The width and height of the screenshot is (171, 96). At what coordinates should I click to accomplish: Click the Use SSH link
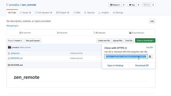click(x=149, y=47)
